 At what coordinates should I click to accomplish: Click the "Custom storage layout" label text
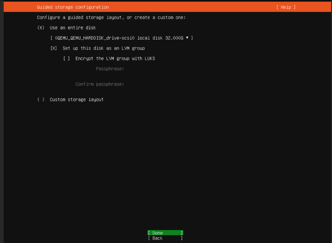pos(77,100)
